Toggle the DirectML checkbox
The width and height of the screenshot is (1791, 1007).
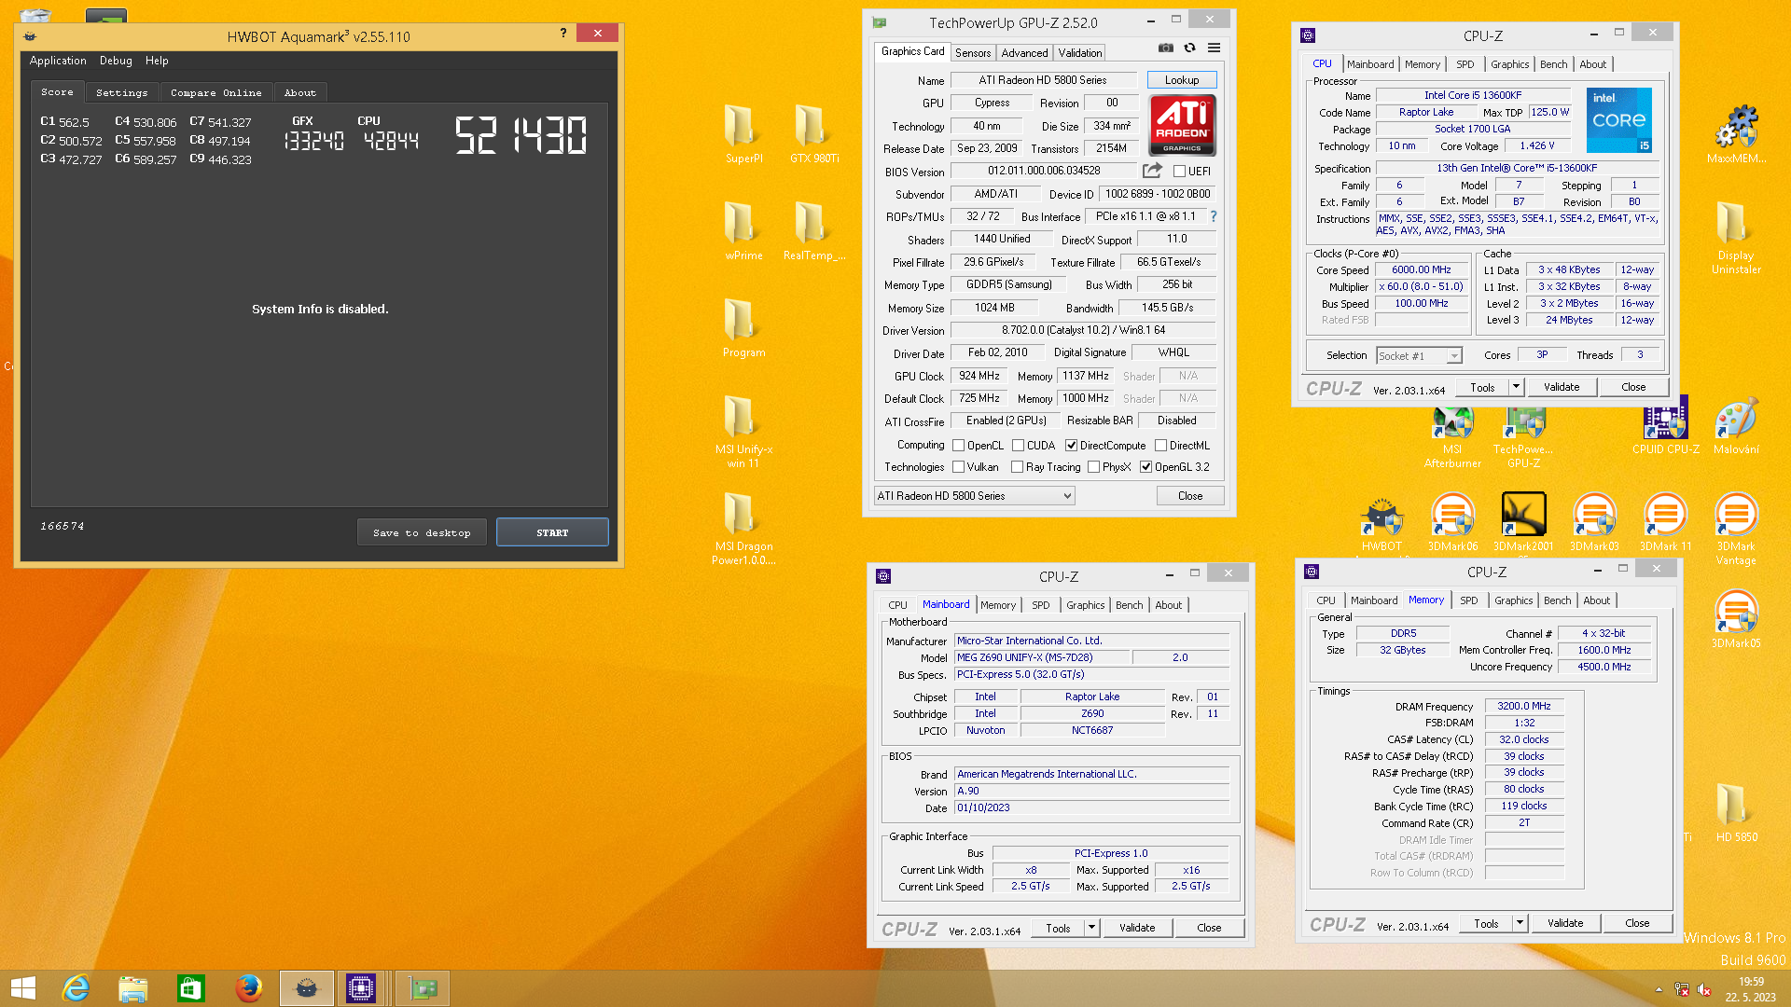pos(1160,446)
